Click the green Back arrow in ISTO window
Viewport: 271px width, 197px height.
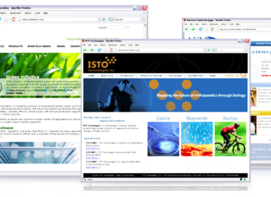point(85,50)
